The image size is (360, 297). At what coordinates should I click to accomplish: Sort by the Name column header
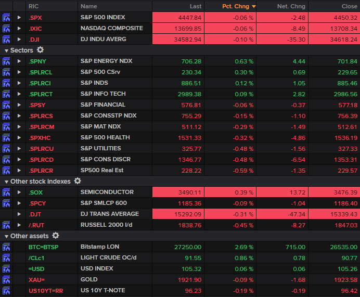pos(115,6)
